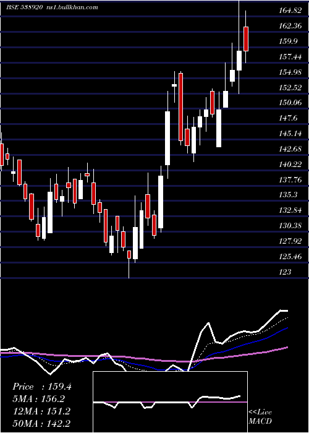Image resolution: width=309 pixels, height=433 pixels.
Task: Select the 132.84 price axis label
Action: click(x=289, y=210)
